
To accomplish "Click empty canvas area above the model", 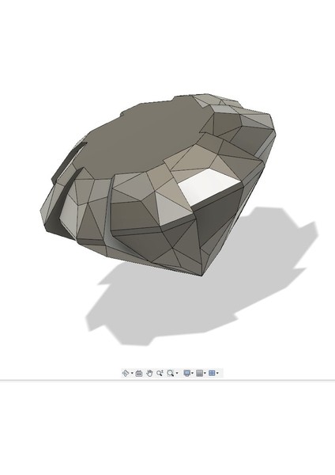I will click(x=166, y=45).
